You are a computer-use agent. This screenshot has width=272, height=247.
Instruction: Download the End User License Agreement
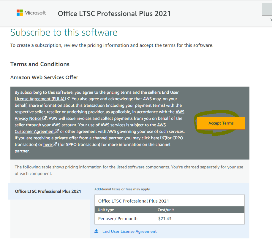(x=129, y=231)
